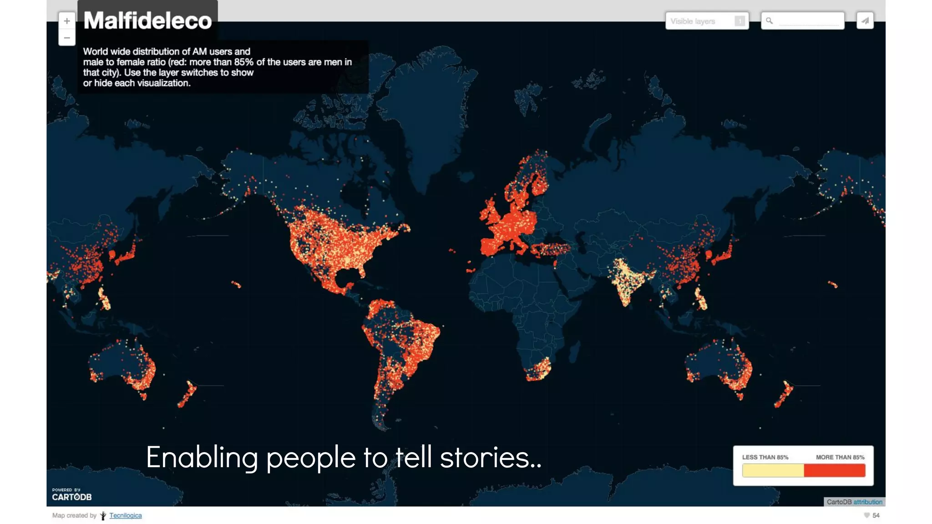Click the map description text box
The image size is (932, 524).
click(x=223, y=67)
